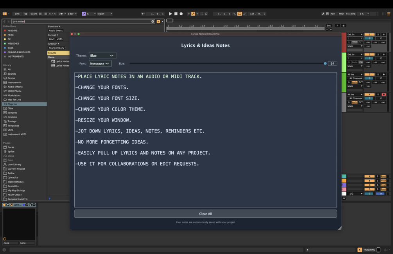
Task: Toggle the metronome button
Action: point(61,14)
